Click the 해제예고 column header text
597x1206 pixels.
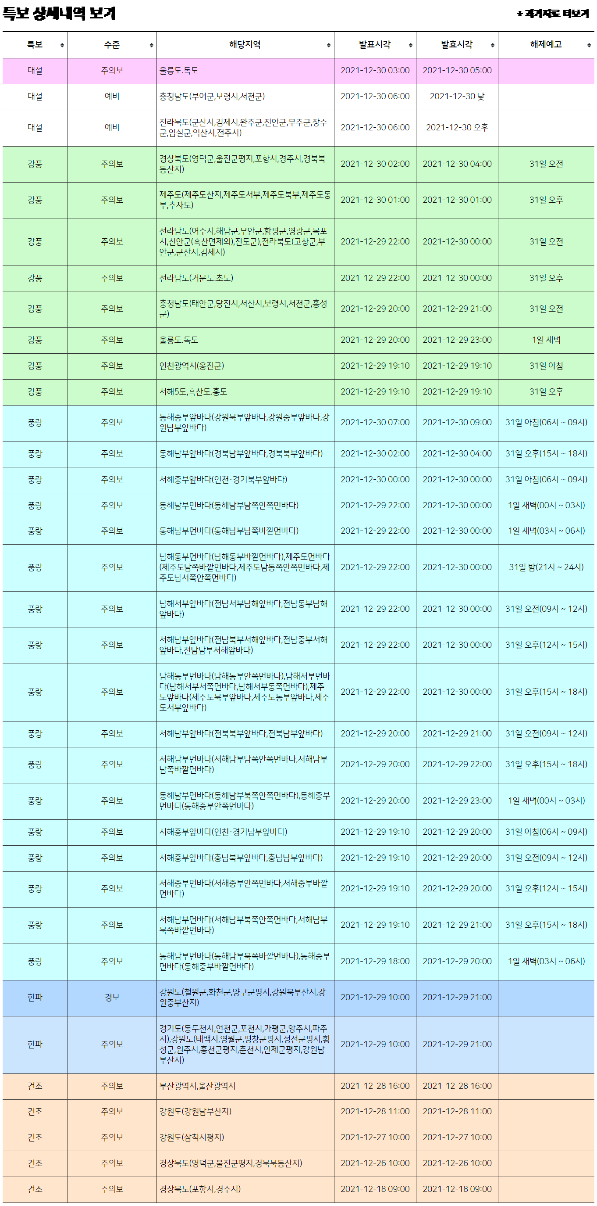(x=546, y=44)
